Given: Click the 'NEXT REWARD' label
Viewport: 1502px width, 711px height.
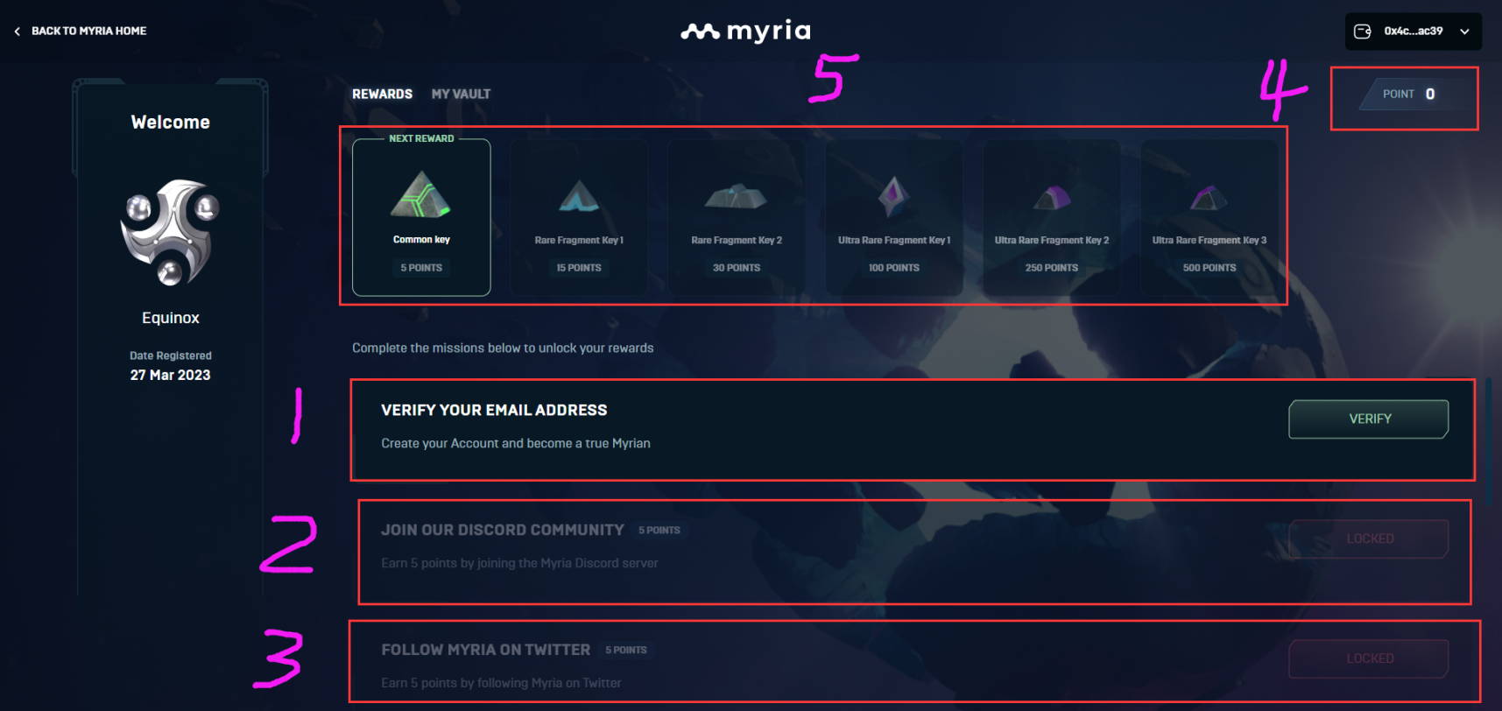Looking at the screenshot, I should click(421, 138).
